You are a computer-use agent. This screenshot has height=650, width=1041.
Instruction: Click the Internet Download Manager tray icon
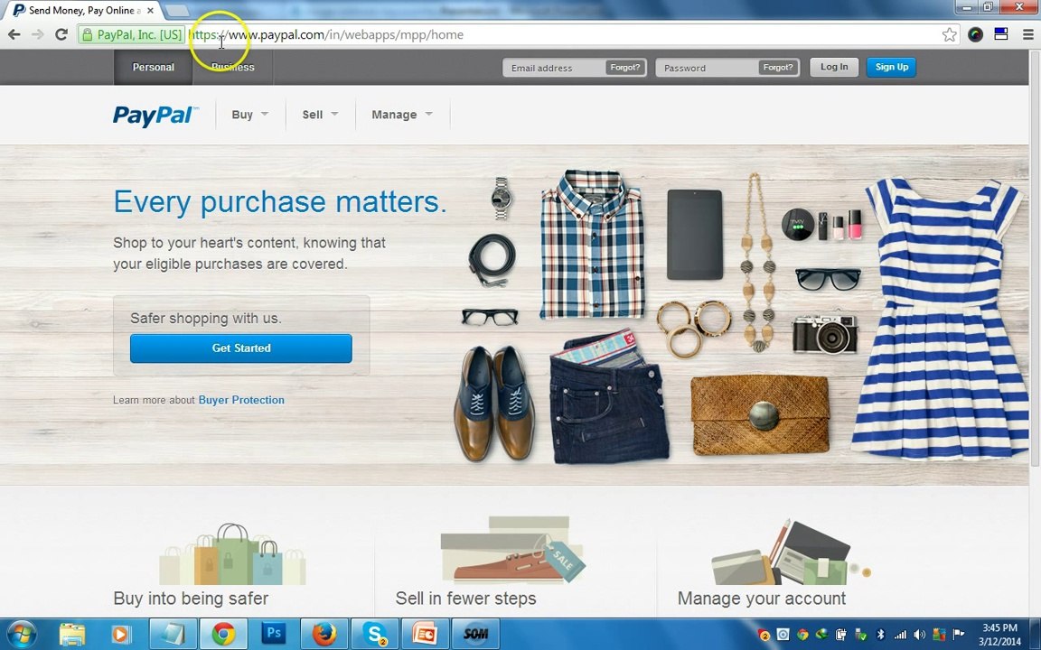click(822, 634)
